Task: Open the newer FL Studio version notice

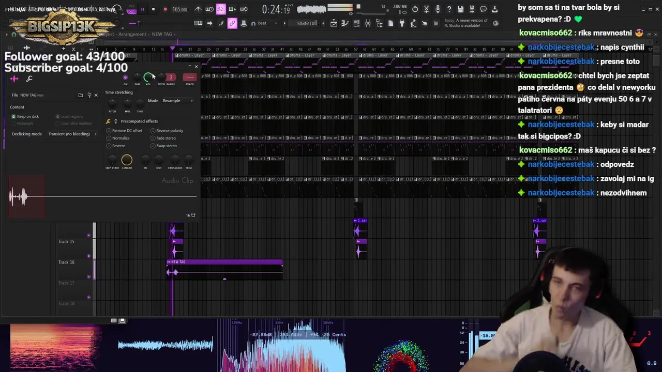Action: 465,23
